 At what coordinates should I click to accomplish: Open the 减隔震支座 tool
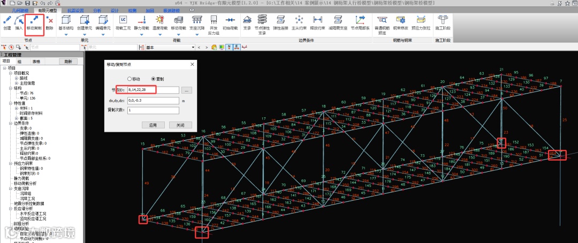[x=338, y=22]
